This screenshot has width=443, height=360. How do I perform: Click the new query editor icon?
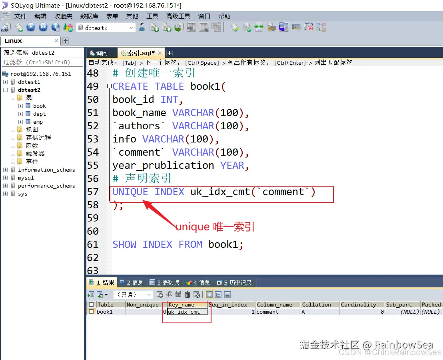tap(19, 28)
